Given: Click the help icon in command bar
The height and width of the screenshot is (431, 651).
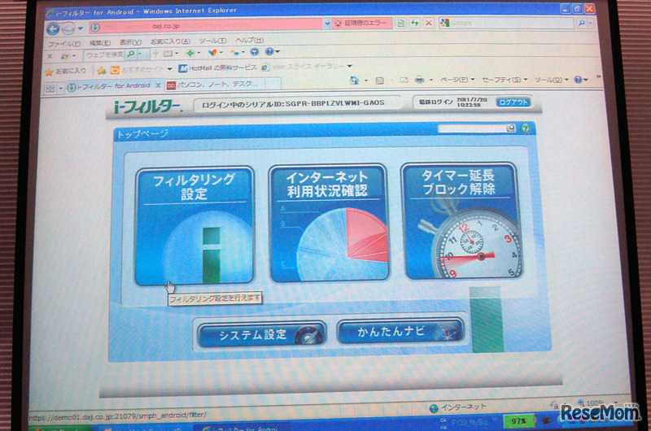Looking at the screenshot, I should pos(578,79).
